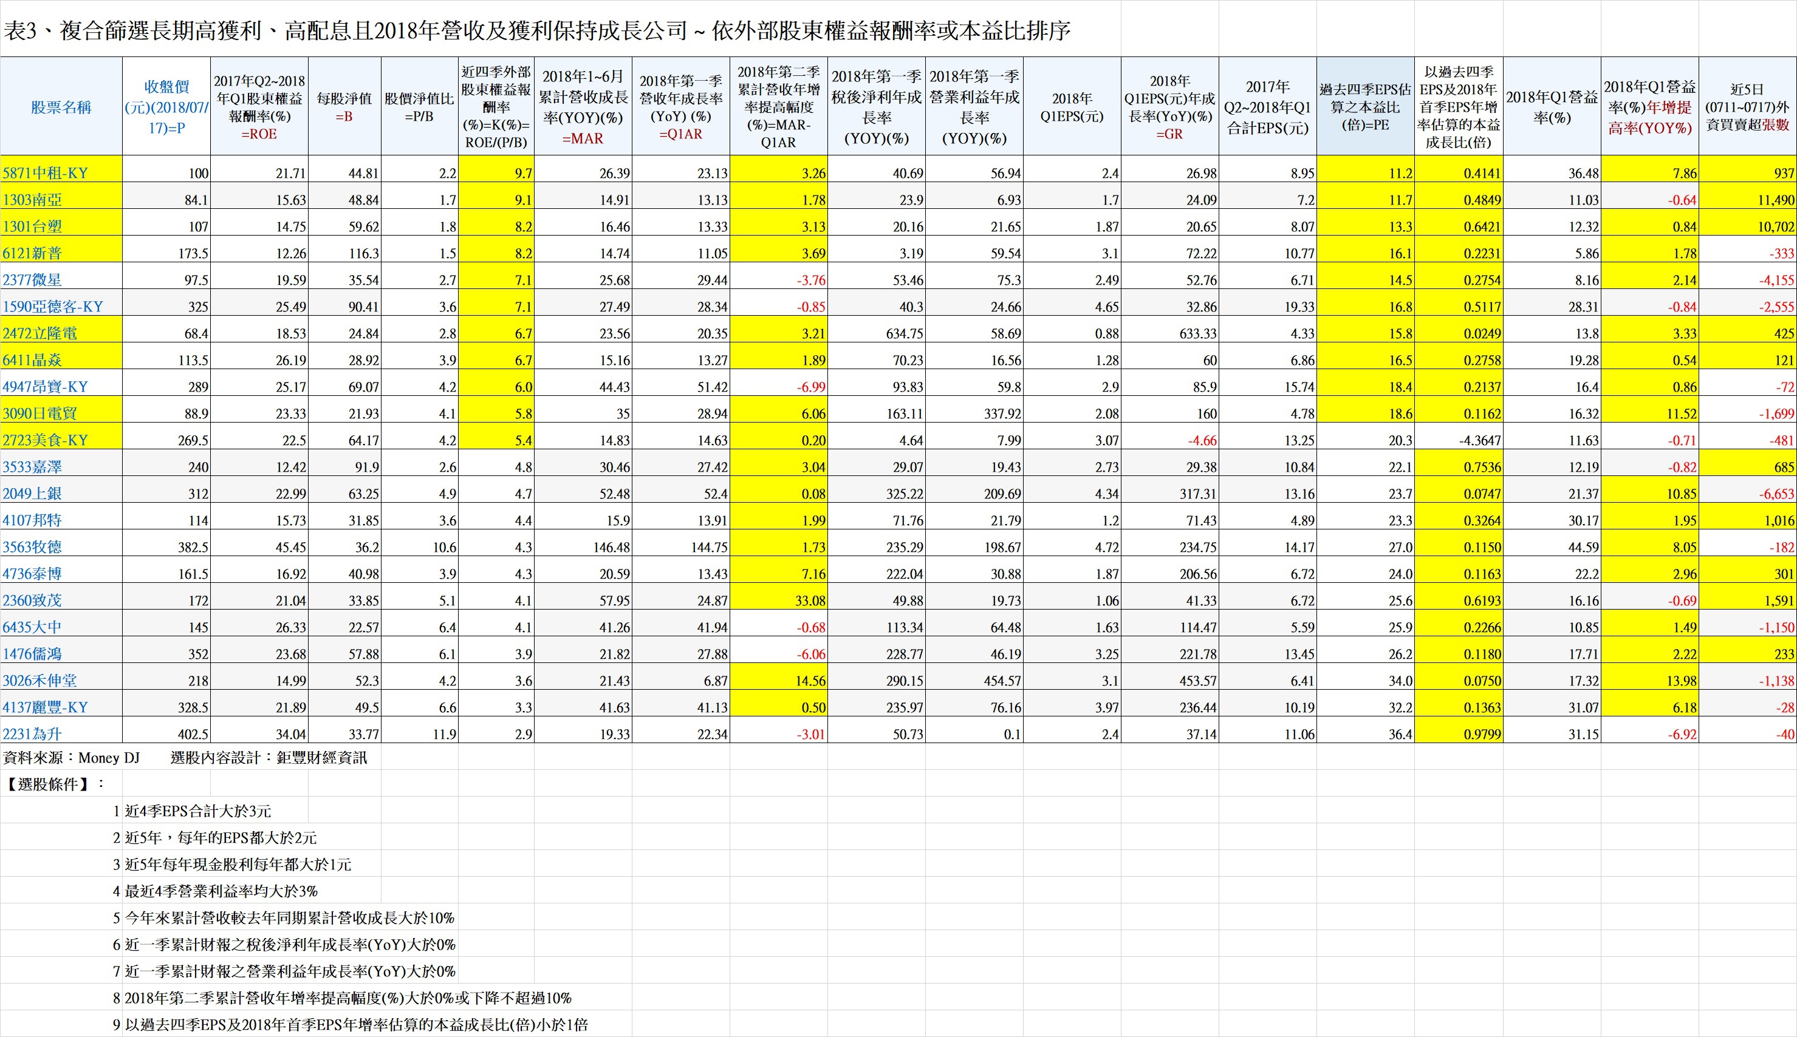1797x1037 pixels.
Task: Select stock 1476儒鴻
Action: click(32, 654)
